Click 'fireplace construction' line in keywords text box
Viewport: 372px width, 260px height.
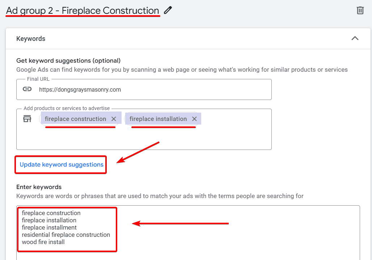tap(51, 213)
